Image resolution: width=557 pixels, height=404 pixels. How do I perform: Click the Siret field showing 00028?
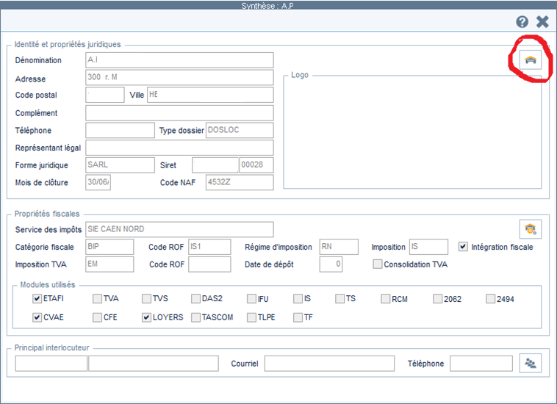coord(256,165)
